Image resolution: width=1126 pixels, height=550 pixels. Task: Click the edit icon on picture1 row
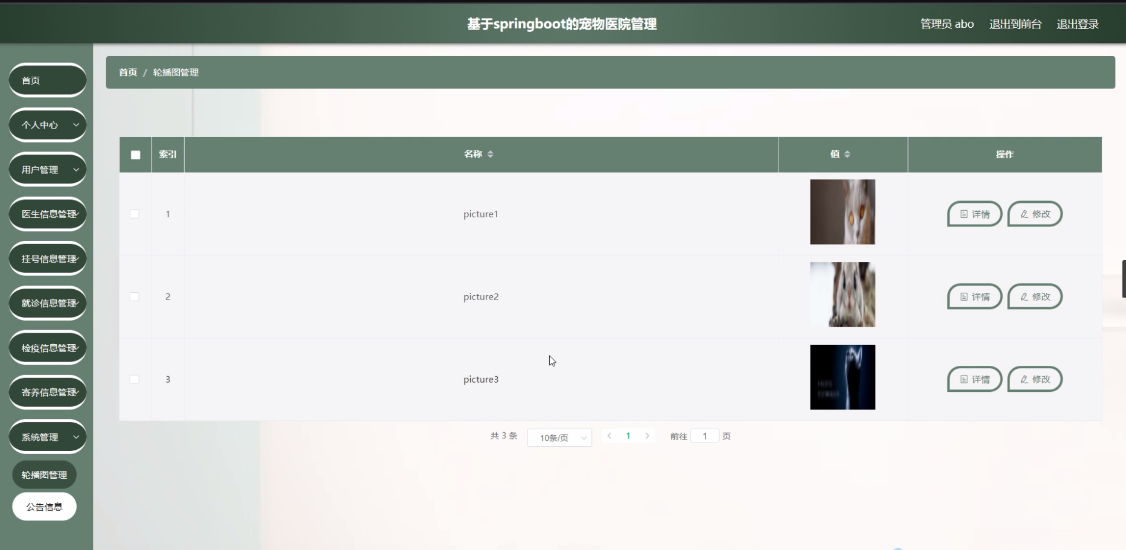tap(1024, 214)
